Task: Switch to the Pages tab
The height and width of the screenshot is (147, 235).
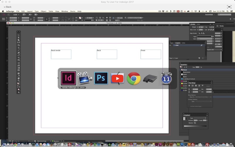Action: coord(172,43)
